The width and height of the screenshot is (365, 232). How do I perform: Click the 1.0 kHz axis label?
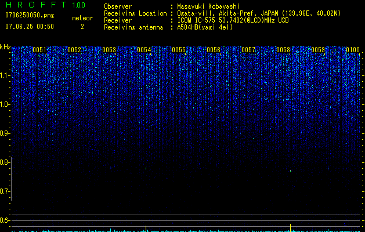[x=5, y=104]
